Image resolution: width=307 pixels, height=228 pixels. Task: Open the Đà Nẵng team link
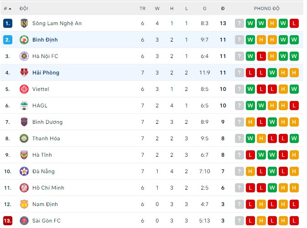[43, 171]
